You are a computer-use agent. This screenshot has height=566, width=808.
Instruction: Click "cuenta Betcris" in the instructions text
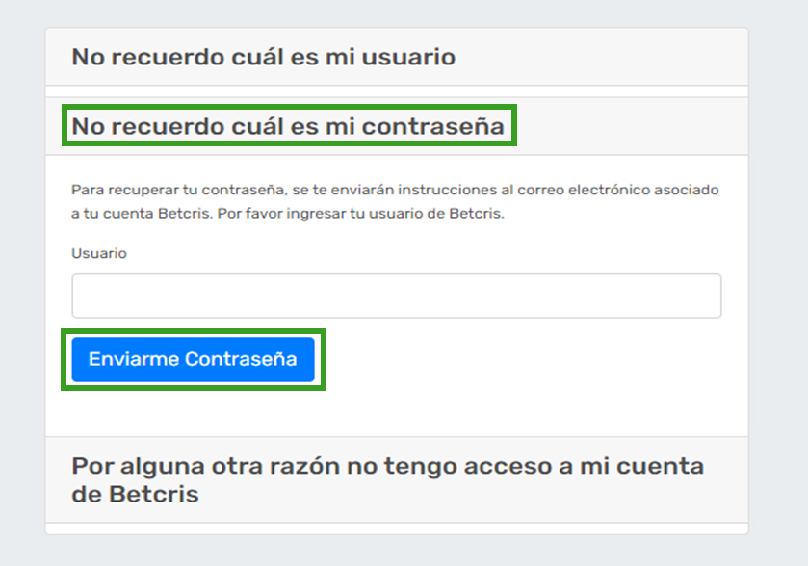[x=156, y=214]
